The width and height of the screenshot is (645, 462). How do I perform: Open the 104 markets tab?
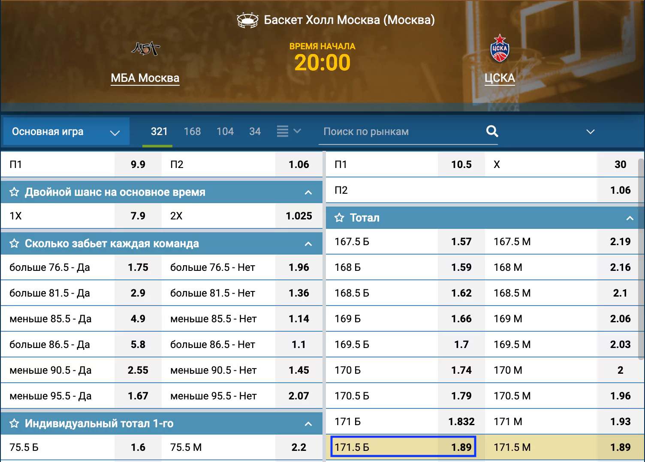[x=225, y=132]
